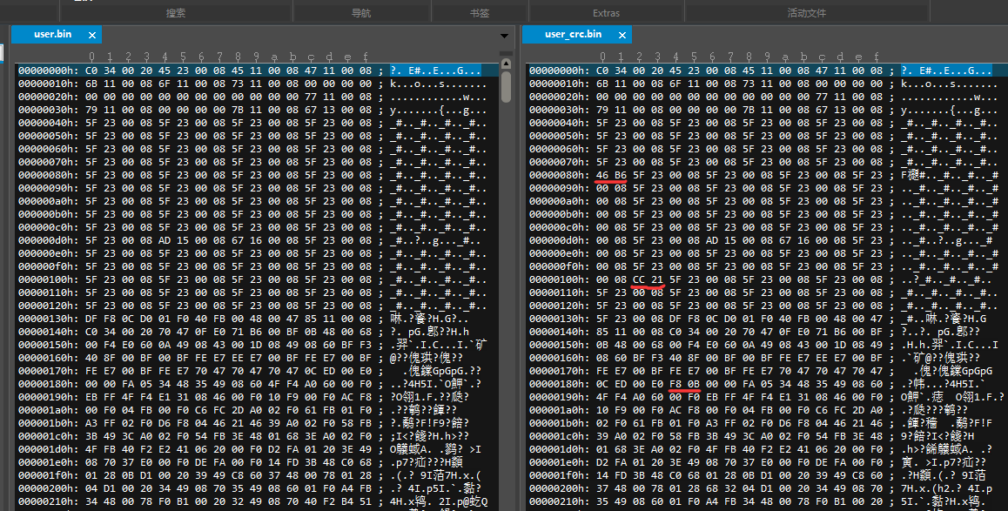
Task: Click byte B6 at 00000080h in user_crc.bin
Action: point(621,175)
